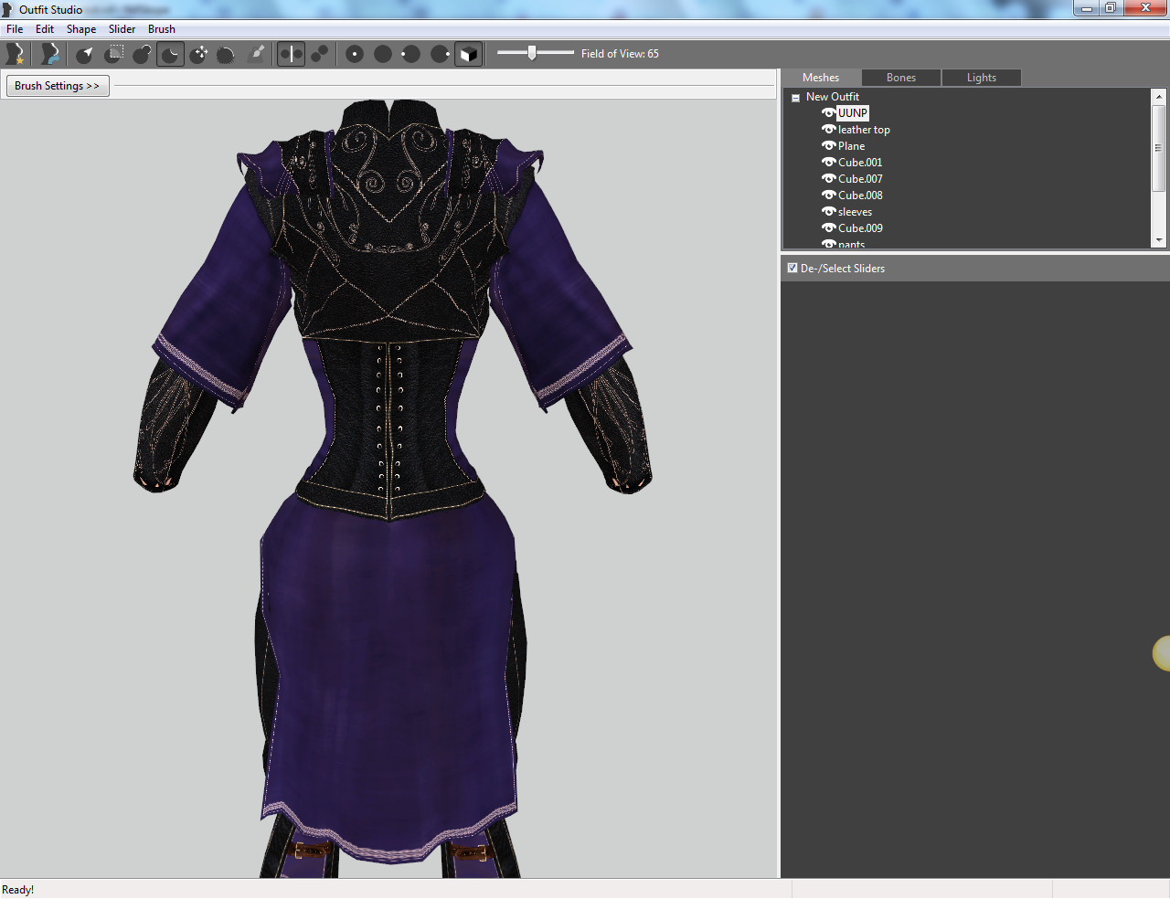The height and width of the screenshot is (899, 1170).
Task: Select the Cube.008 mesh name
Action: [x=860, y=196]
